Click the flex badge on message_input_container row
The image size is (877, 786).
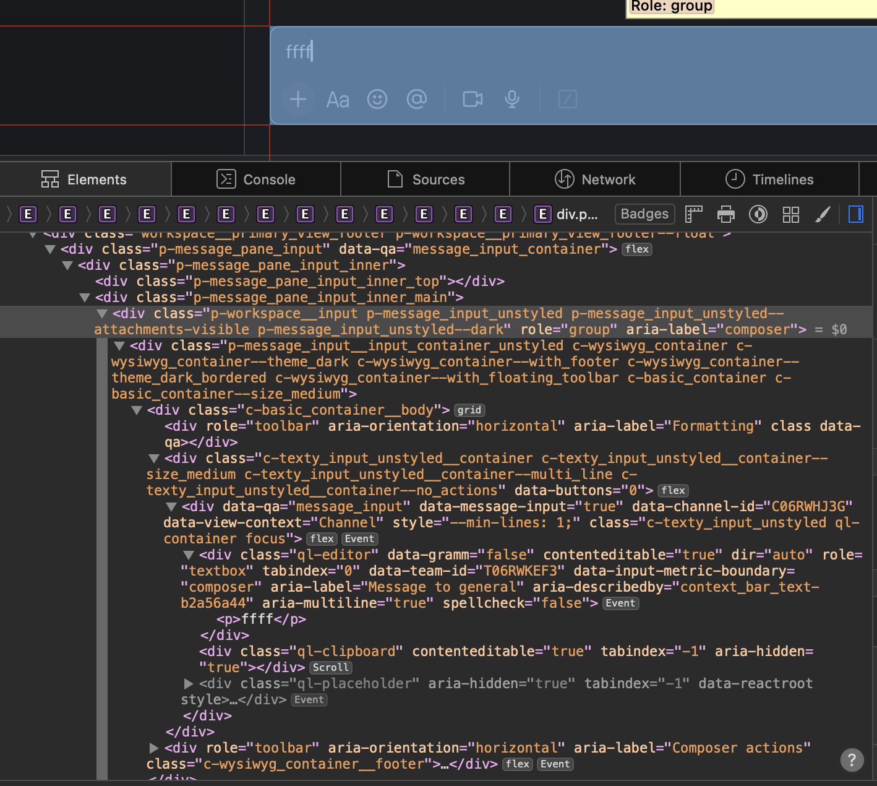pos(637,249)
